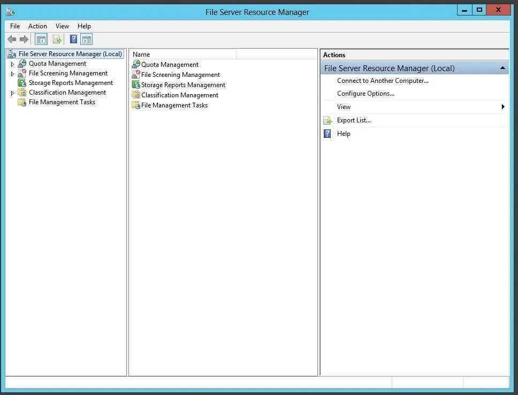Expand the File Screening Management tree node
Image resolution: width=518 pixels, height=395 pixels.
(x=12, y=74)
